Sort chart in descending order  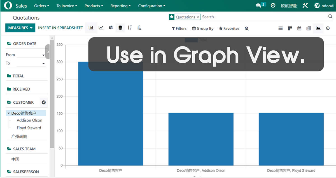point(130,28)
